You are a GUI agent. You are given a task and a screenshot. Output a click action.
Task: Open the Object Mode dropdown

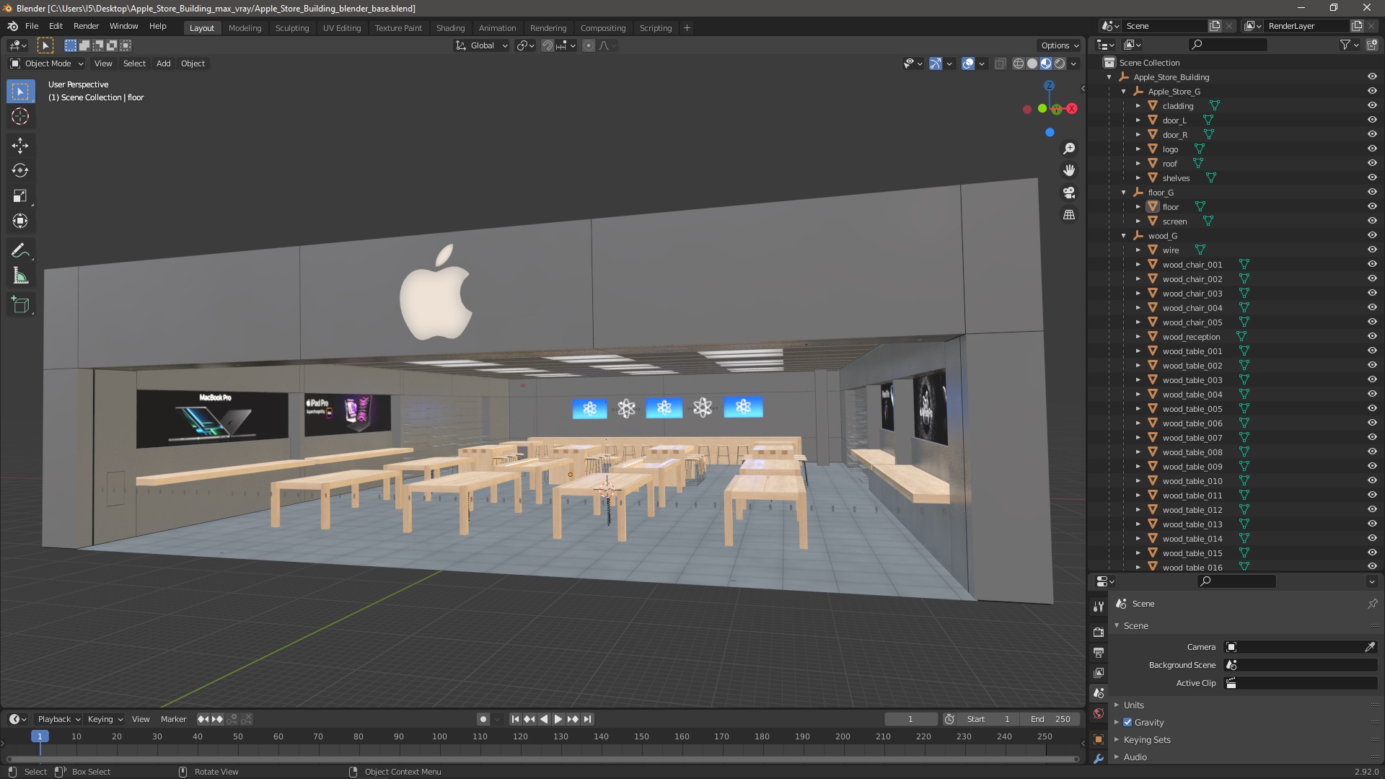47,63
